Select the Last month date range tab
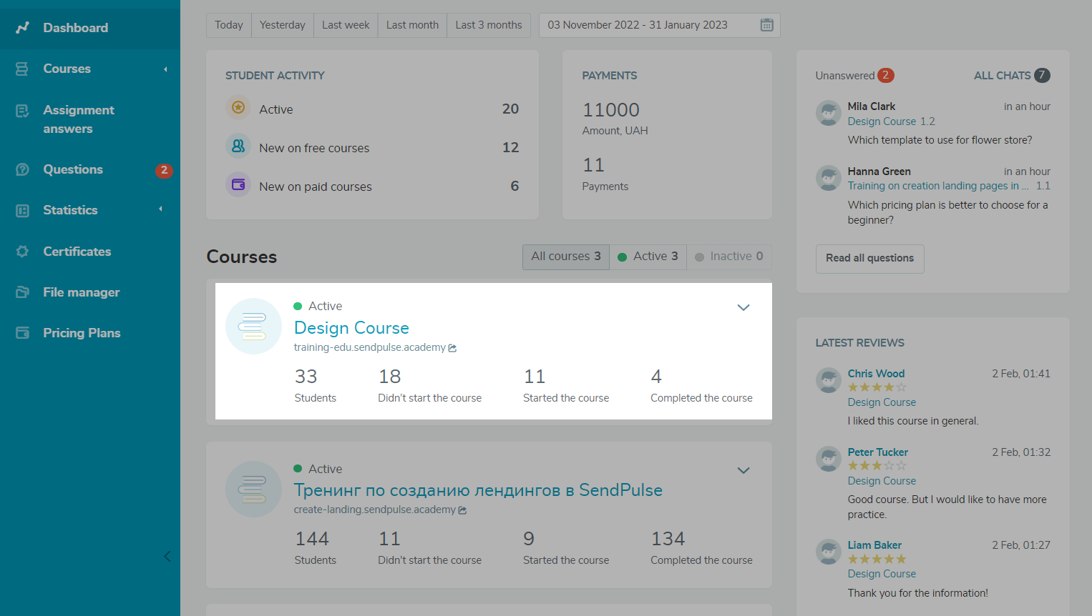The image size is (1092, 616). (412, 25)
